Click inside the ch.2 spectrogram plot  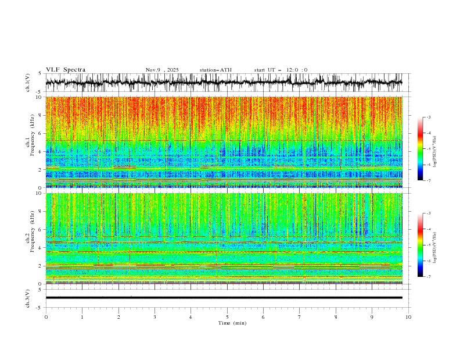[x=224, y=238]
